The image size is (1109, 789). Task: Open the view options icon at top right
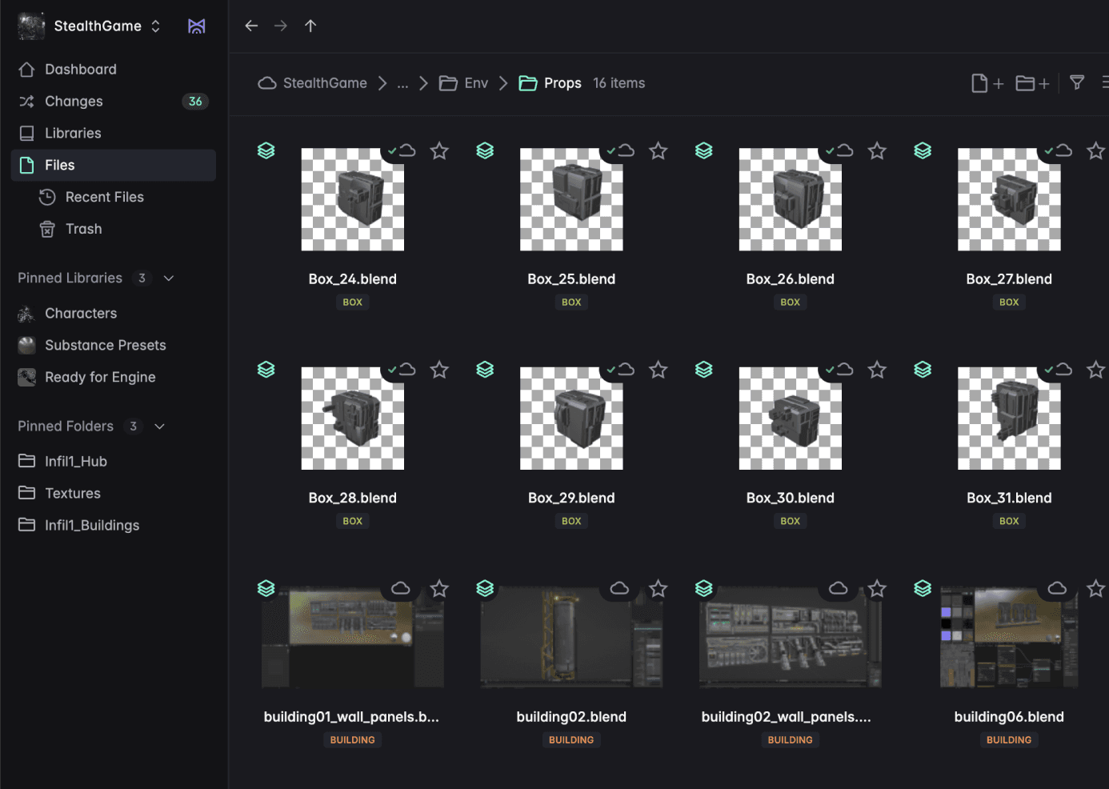[1106, 82]
